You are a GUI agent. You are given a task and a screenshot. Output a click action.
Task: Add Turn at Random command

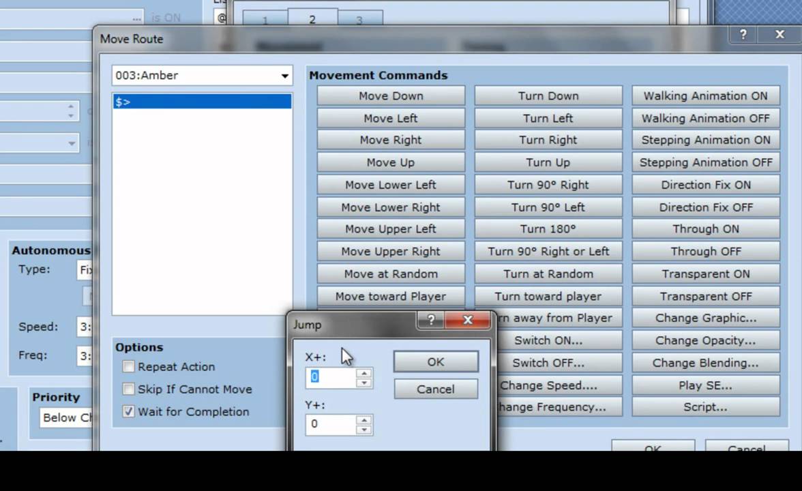(x=548, y=273)
